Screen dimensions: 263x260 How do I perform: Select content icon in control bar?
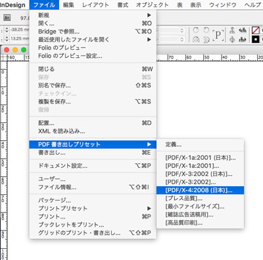click(x=232, y=39)
